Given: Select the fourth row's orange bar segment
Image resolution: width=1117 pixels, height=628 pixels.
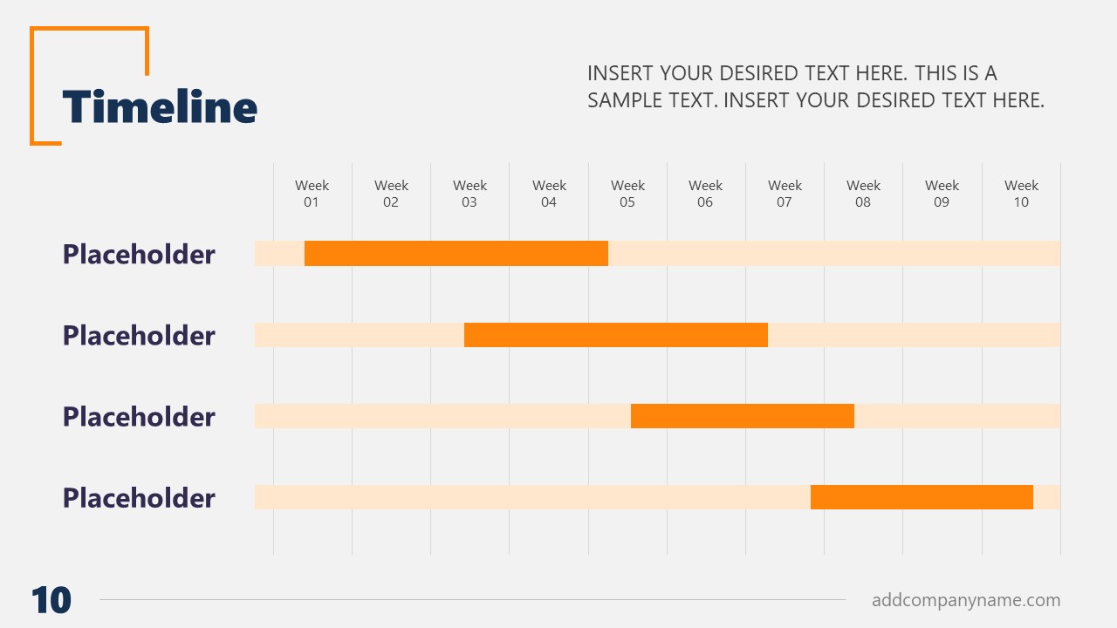Looking at the screenshot, I should click(922, 497).
